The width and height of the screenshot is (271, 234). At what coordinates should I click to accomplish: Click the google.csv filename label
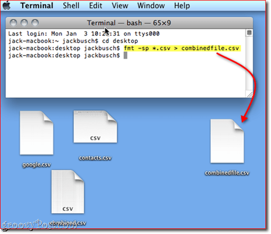point(37,164)
